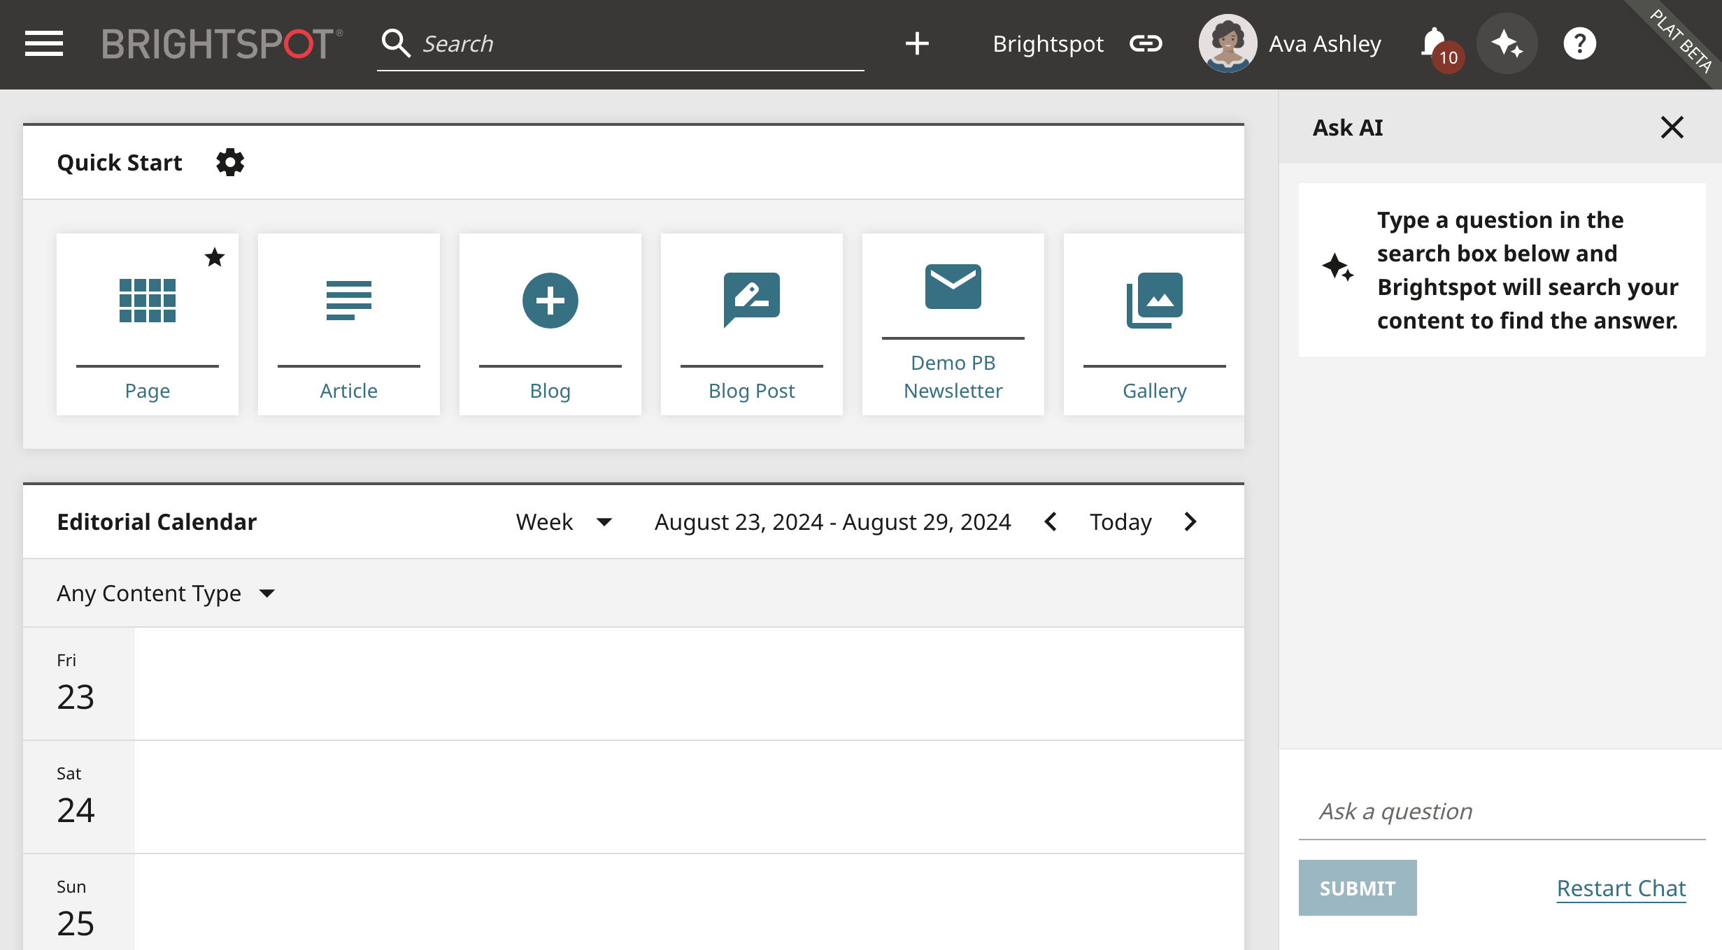
Task: Click the Page label link
Action: [x=148, y=391]
